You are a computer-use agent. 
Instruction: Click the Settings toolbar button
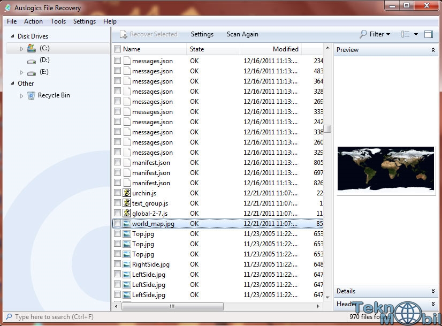coord(202,34)
